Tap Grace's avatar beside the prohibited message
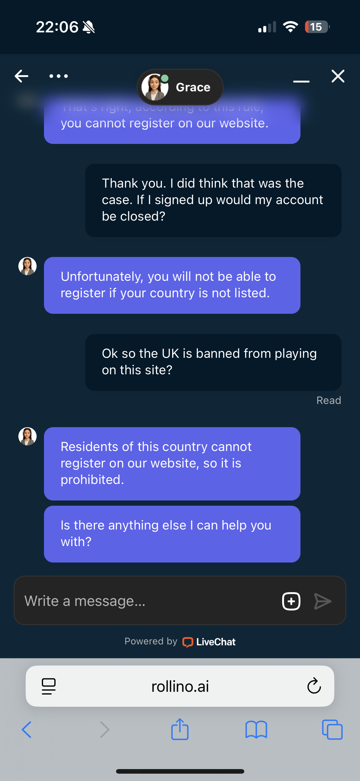The image size is (360, 781). (x=27, y=436)
